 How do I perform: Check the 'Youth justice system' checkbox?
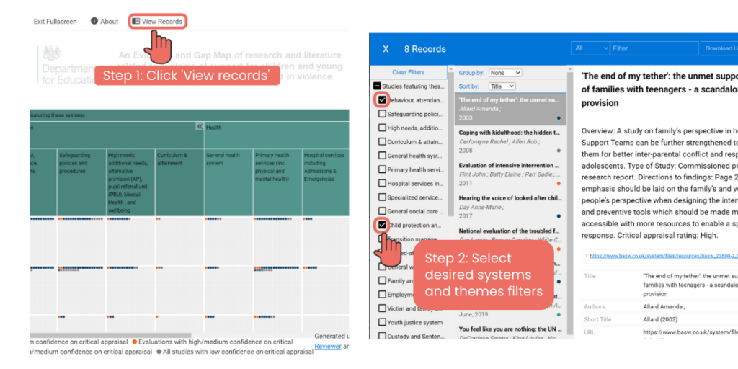(382, 322)
